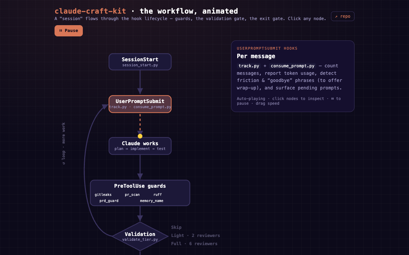Click the Skip validation tier label
The height and width of the screenshot is (255, 409).
[176, 227]
